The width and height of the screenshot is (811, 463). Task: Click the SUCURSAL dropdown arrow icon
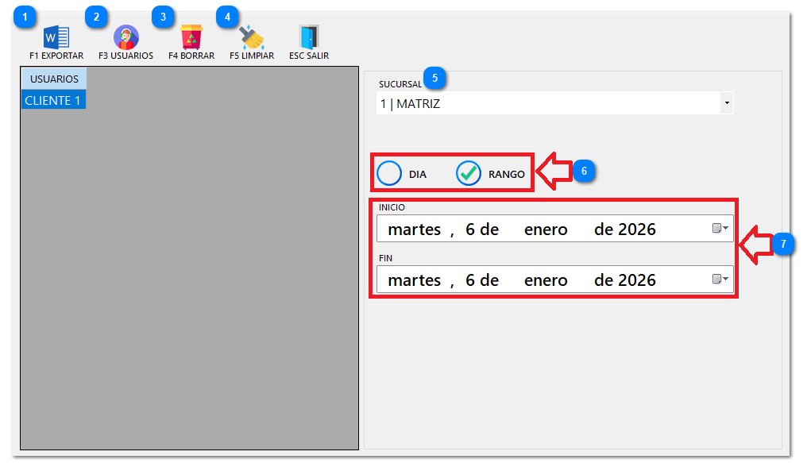(x=726, y=102)
